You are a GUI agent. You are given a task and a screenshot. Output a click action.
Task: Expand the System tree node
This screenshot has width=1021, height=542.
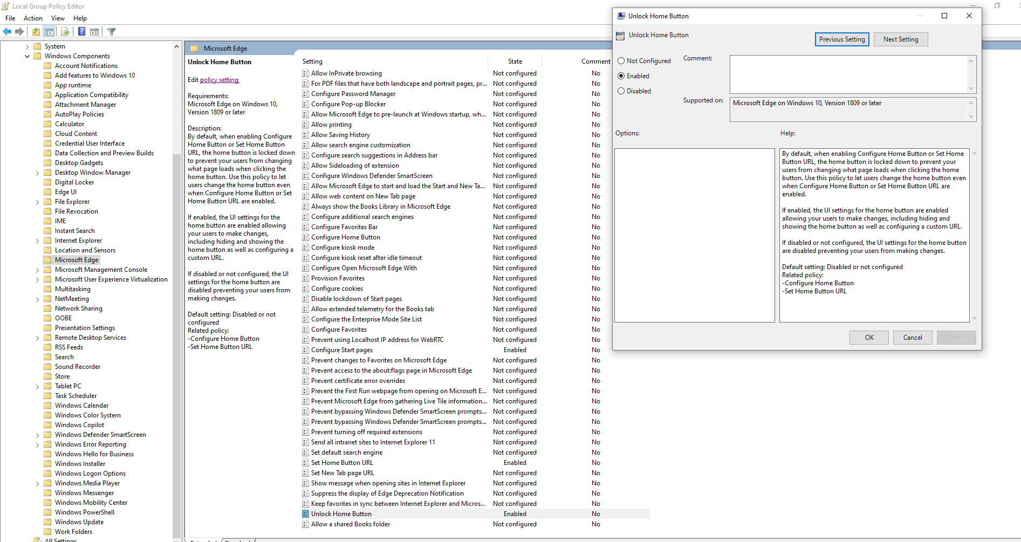(27, 46)
